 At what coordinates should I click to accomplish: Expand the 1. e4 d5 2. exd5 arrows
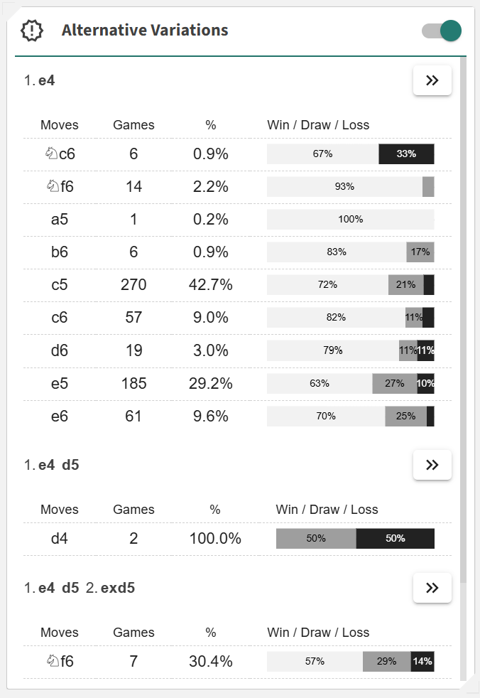[432, 588]
